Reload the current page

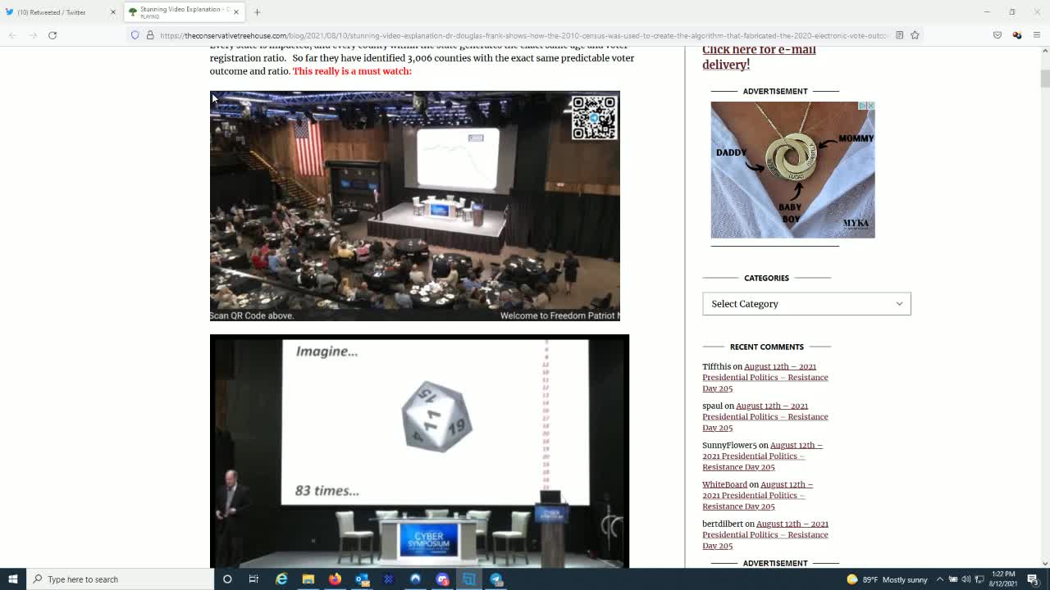click(52, 35)
